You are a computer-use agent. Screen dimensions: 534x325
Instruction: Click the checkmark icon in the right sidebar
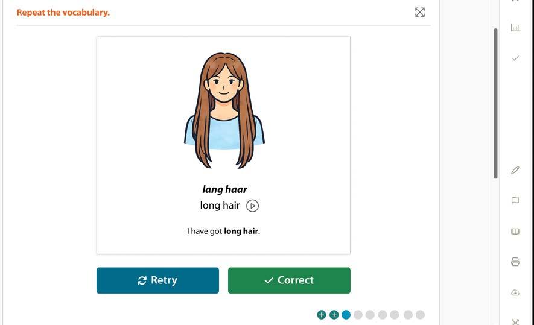point(515,58)
